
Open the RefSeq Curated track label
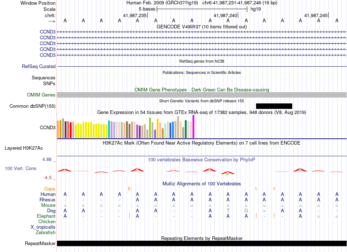click(39, 66)
